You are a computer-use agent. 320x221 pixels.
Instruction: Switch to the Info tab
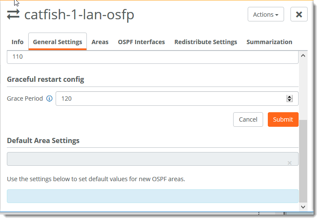18,42
